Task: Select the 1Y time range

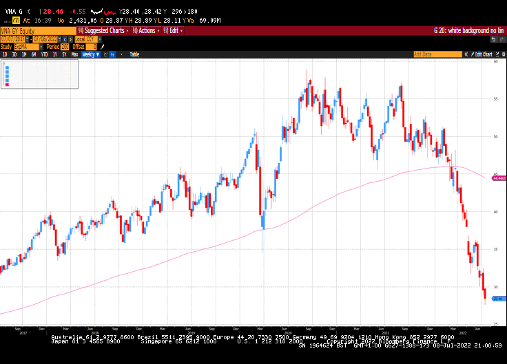Action: [x=54, y=54]
